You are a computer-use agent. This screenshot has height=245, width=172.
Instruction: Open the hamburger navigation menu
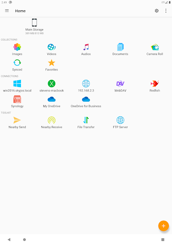7,11
